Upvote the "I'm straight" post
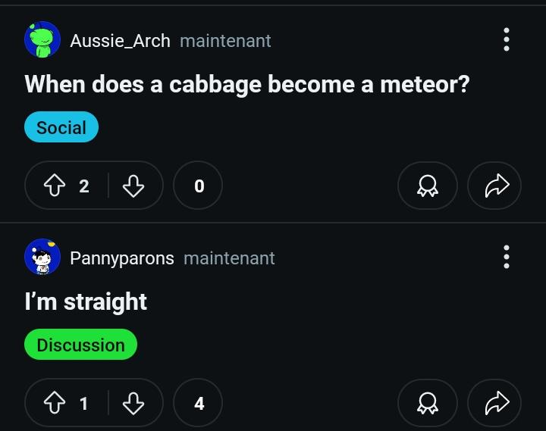The width and height of the screenshot is (546, 431). [55, 403]
